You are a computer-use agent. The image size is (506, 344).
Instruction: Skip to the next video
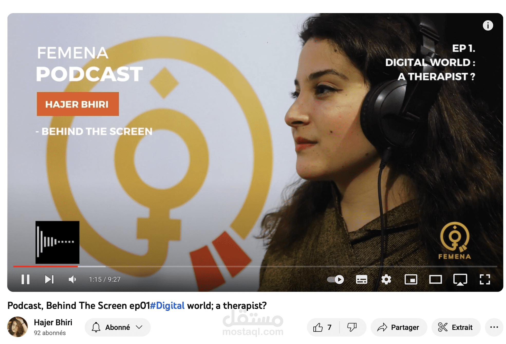point(49,279)
